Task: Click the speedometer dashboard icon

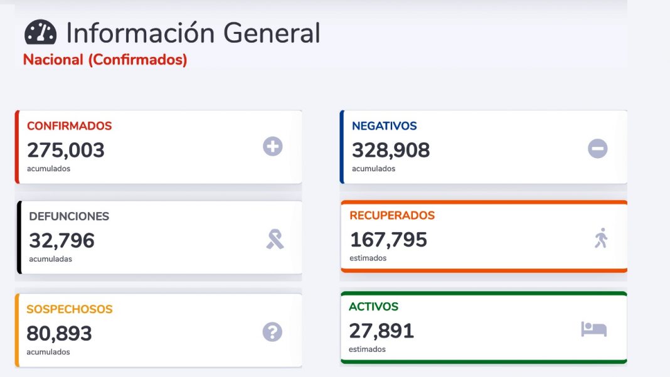Action: click(x=41, y=33)
